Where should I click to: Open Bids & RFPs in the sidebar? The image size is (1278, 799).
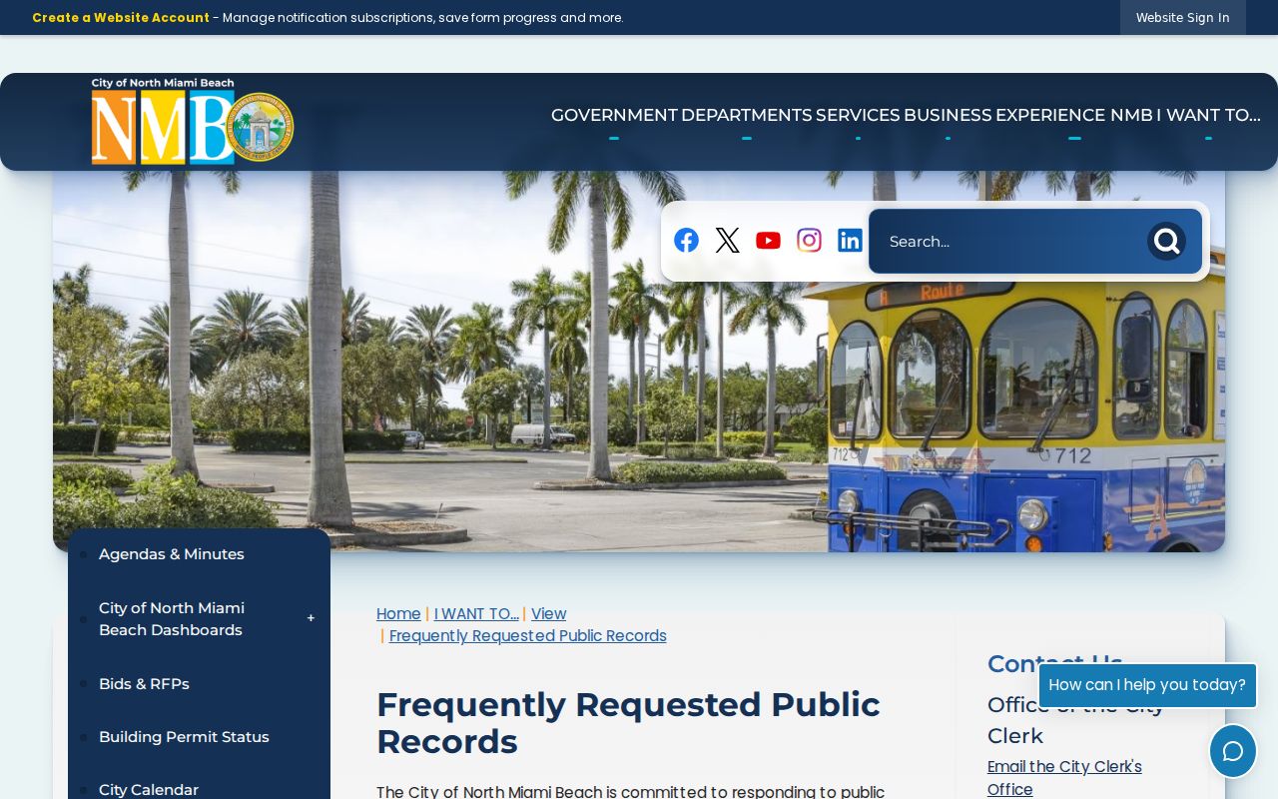[x=144, y=684]
